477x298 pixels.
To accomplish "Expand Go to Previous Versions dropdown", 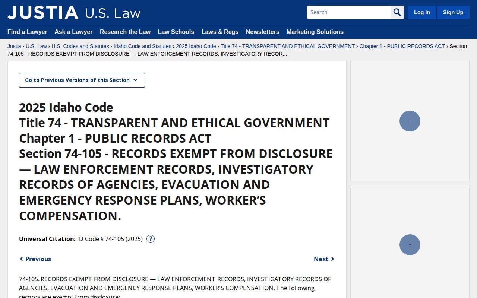I will 82,80.
